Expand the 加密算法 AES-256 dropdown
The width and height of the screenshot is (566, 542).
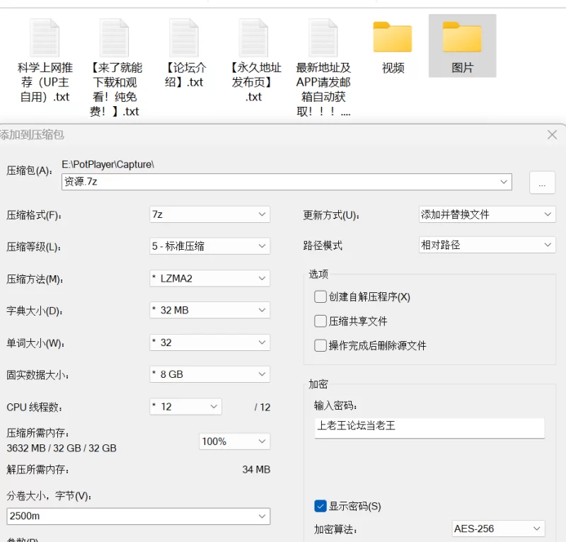coord(499,529)
